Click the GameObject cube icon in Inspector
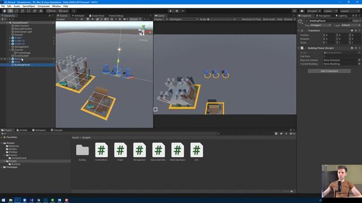This screenshot has height=203, width=362. pyautogui.click(x=300, y=21)
